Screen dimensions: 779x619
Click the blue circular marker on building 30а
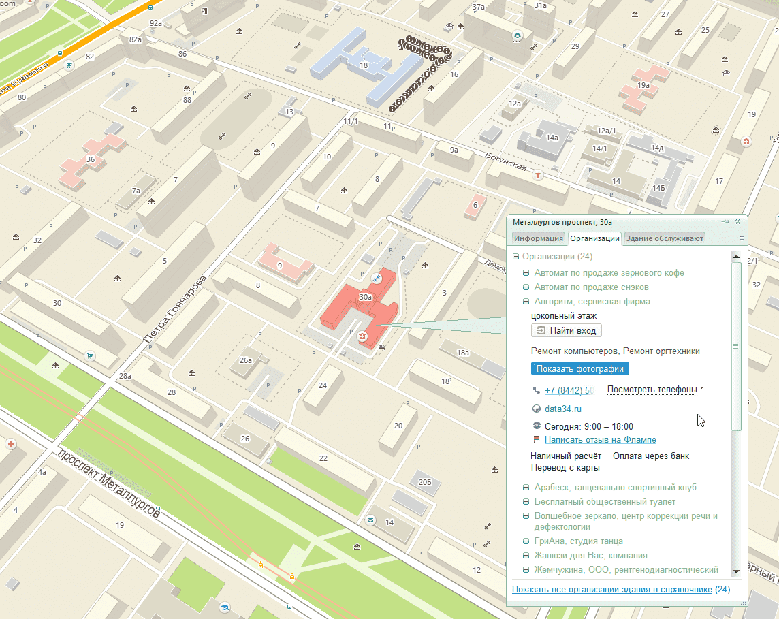pyautogui.click(x=377, y=278)
